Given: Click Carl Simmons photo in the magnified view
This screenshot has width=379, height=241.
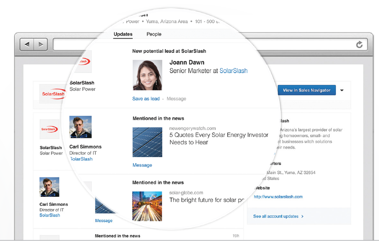Looking at the screenshot, I should tap(81, 127).
